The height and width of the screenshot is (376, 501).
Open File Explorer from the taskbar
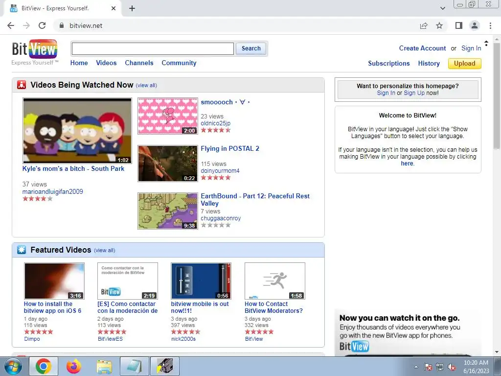pyautogui.click(x=104, y=367)
